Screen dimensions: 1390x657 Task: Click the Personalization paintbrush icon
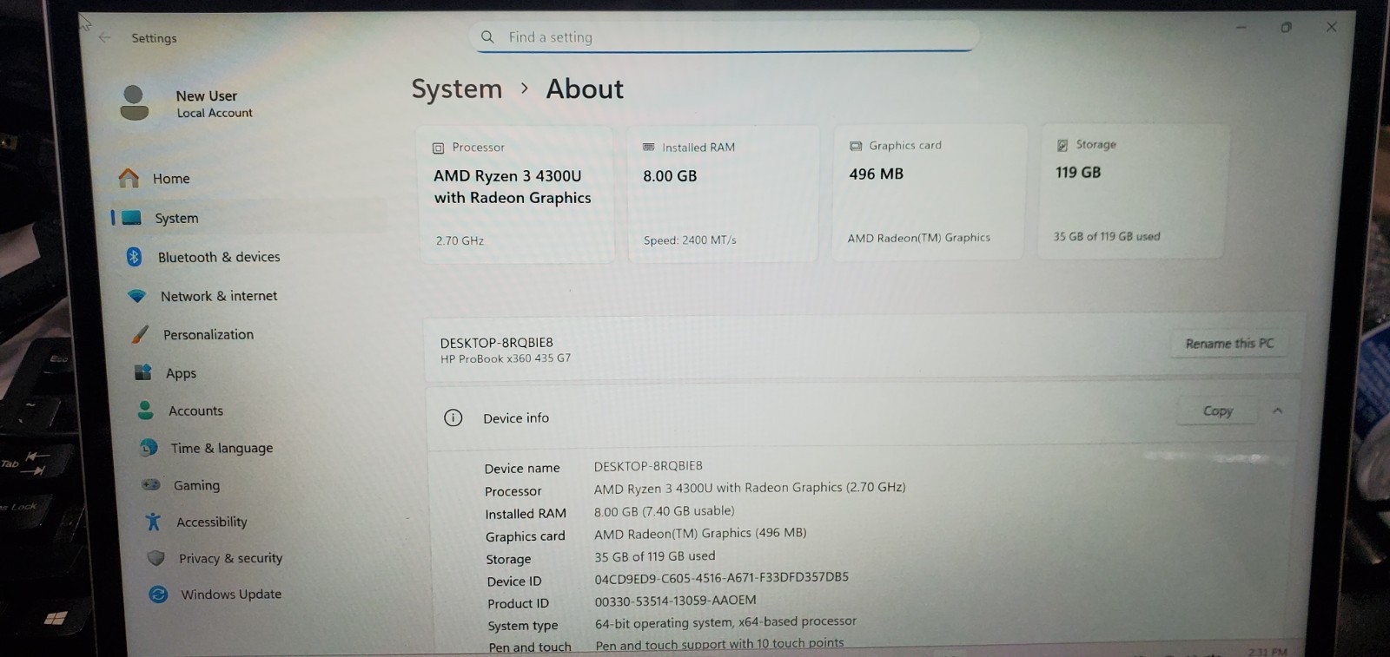tap(139, 334)
